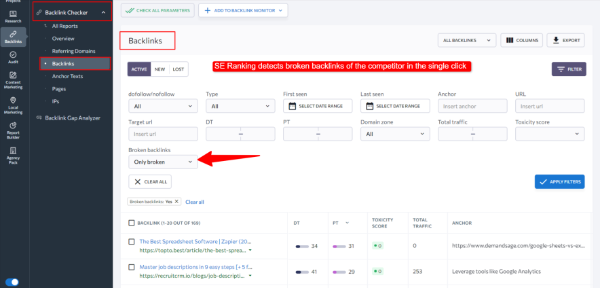This screenshot has height=288, width=600.
Task: Open the IPs report
Action: click(56, 101)
